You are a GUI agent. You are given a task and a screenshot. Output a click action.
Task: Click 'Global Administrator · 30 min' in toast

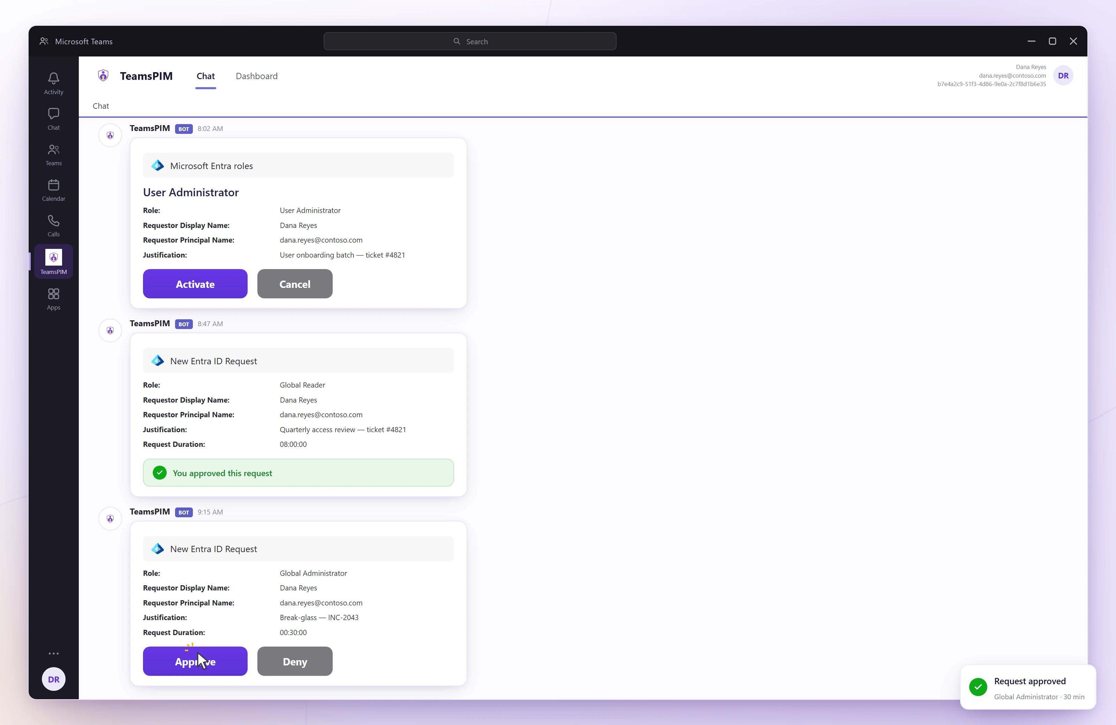pyautogui.click(x=1039, y=697)
